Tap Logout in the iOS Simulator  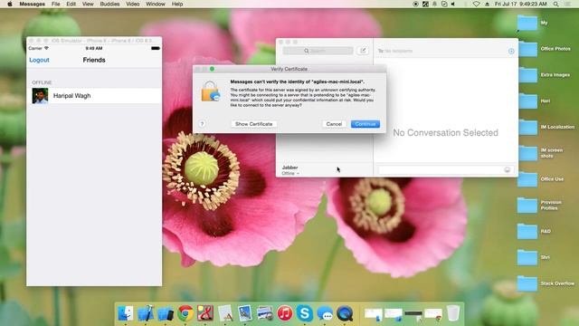39,60
